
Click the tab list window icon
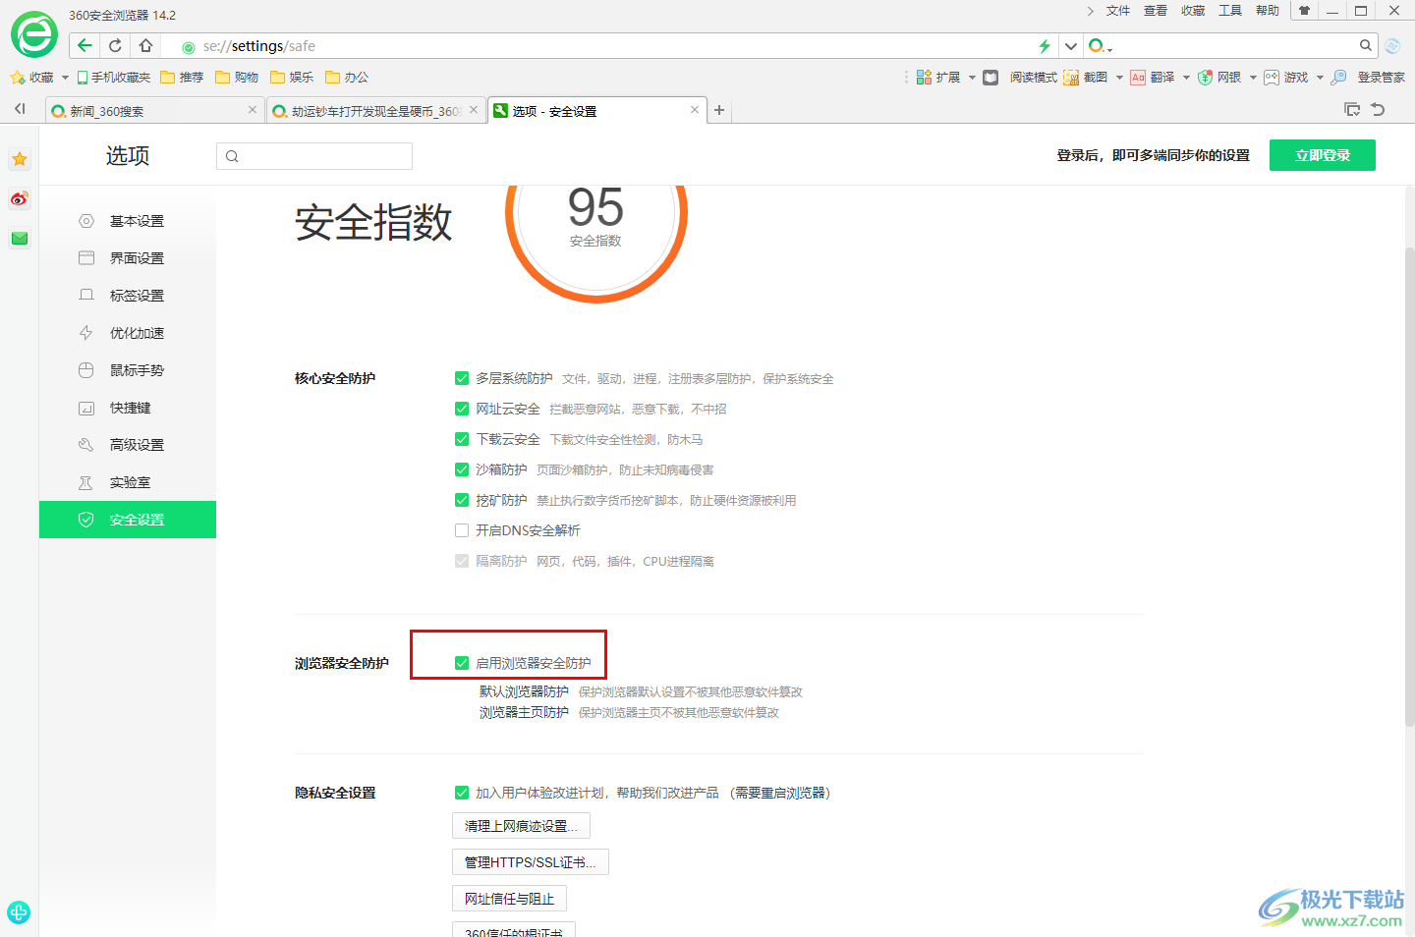pyautogui.click(x=1352, y=109)
